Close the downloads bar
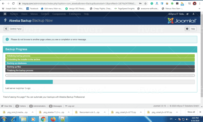This screenshot has height=122, width=203. 200,112
